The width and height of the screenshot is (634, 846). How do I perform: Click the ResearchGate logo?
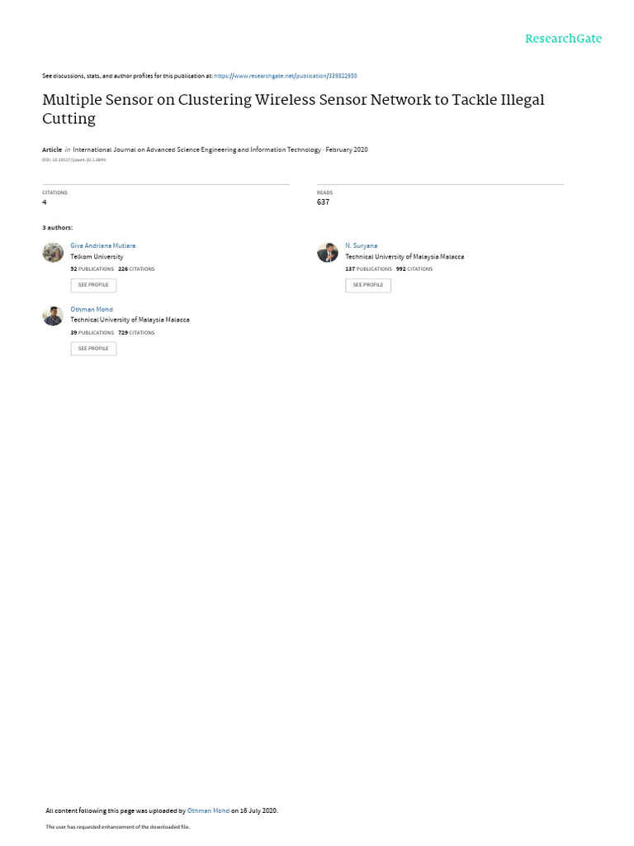pyautogui.click(x=563, y=39)
